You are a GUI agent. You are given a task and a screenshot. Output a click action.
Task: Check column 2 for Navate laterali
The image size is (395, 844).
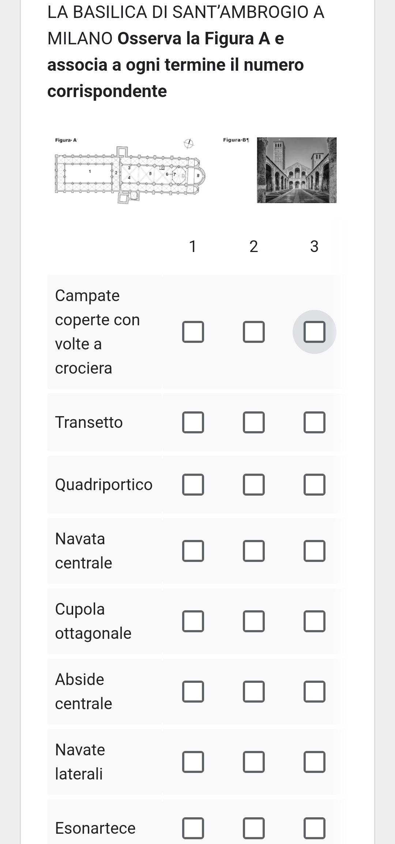(254, 762)
